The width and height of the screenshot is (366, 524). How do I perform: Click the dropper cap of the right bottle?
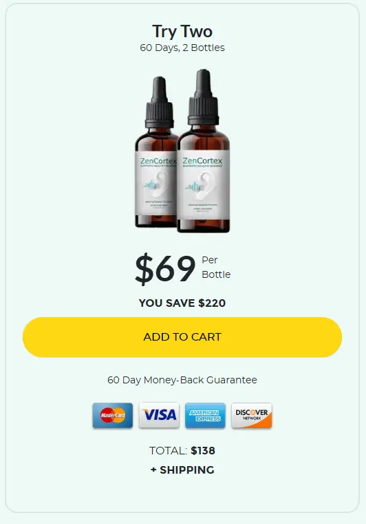pos(204,97)
